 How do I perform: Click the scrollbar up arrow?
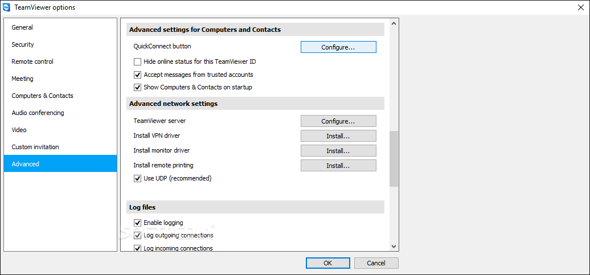pos(394,23)
